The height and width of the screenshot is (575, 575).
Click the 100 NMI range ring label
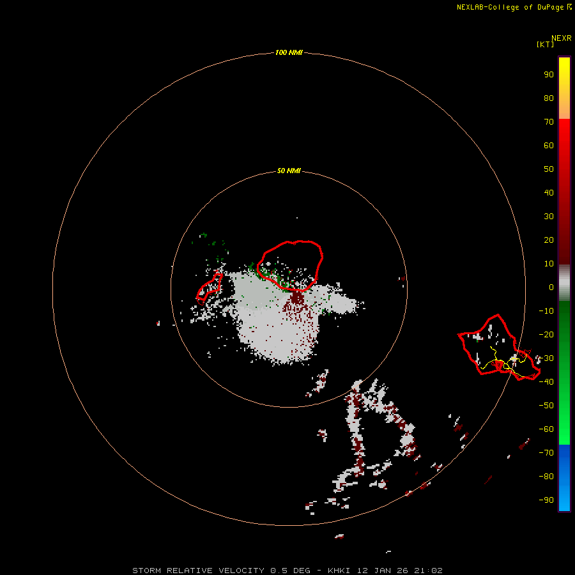coord(289,53)
